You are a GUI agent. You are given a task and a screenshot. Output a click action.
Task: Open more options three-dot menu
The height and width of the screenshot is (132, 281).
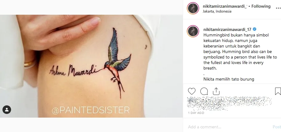279,8
